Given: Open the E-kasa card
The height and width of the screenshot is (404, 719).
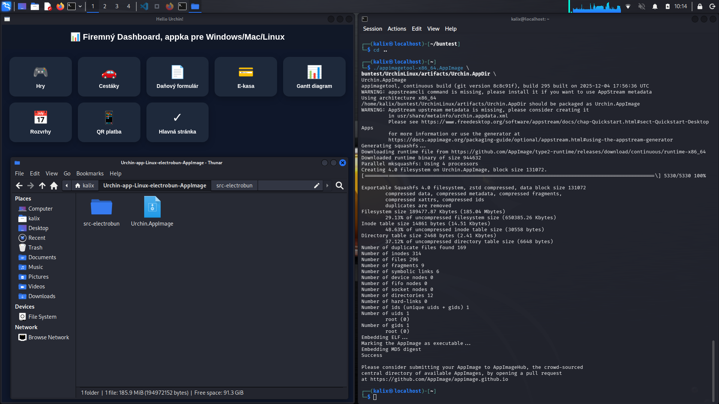Looking at the screenshot, I should click(246, 77).
